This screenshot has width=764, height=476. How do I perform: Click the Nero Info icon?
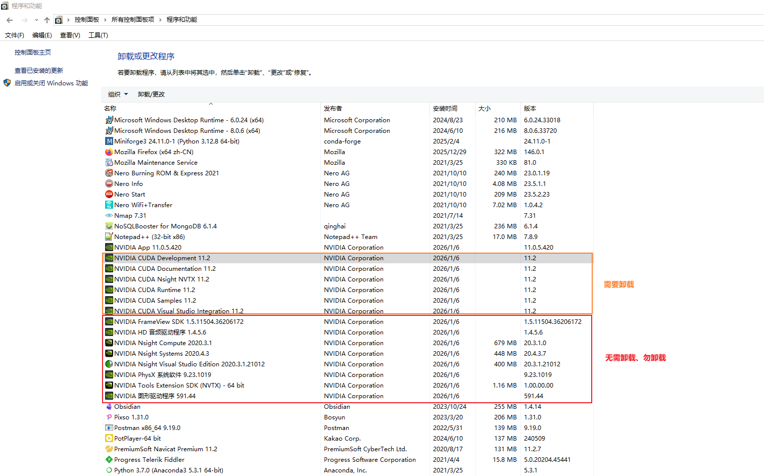click(x=109, y=184)
